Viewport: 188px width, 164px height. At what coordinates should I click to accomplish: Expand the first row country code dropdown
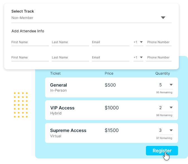[x=141, y=42]
